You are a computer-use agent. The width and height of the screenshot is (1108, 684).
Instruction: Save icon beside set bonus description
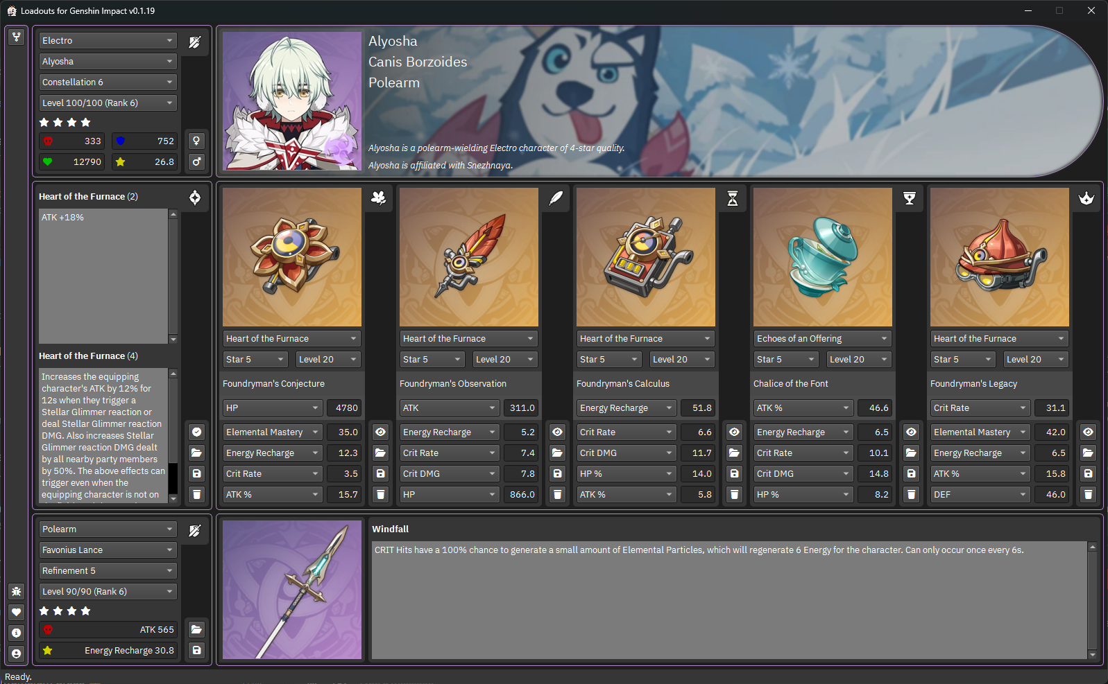[197, 474]
